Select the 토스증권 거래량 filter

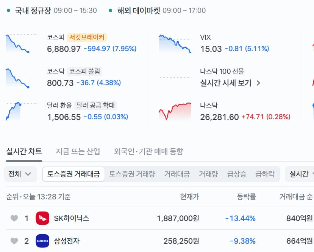(132, 174)
